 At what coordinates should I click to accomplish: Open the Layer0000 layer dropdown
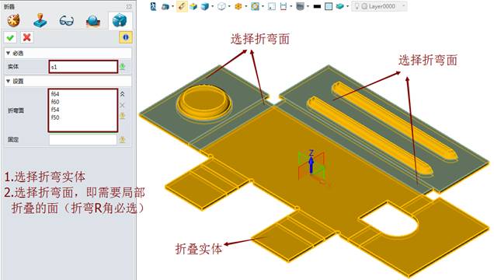[x=404, y=6]
